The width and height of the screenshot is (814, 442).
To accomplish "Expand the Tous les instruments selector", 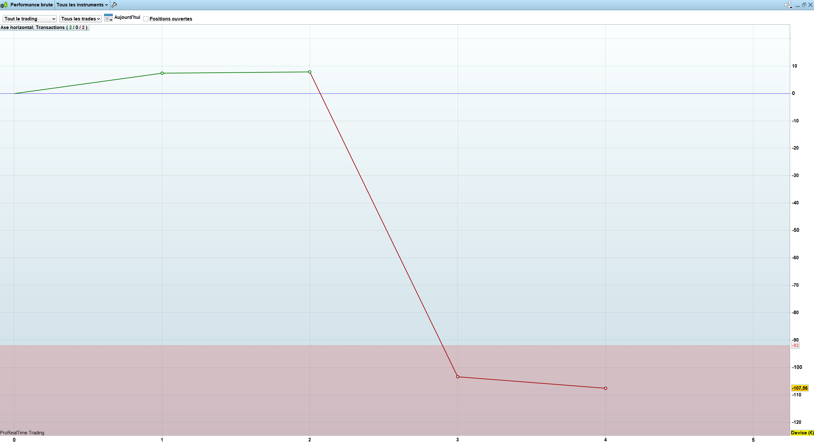I will click(x=82, y=5).
